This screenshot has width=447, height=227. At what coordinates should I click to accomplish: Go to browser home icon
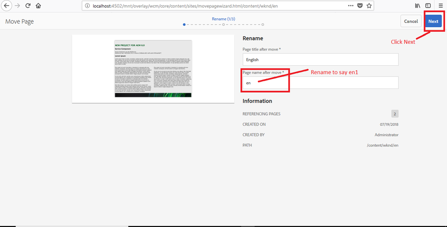pyautogui.click(x=38, y=6)
